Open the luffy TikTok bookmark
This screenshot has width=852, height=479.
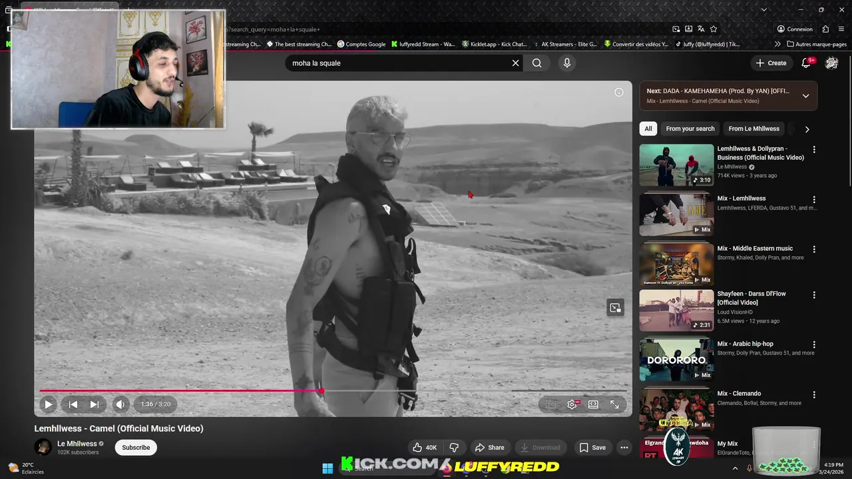(x=707, y=44)
